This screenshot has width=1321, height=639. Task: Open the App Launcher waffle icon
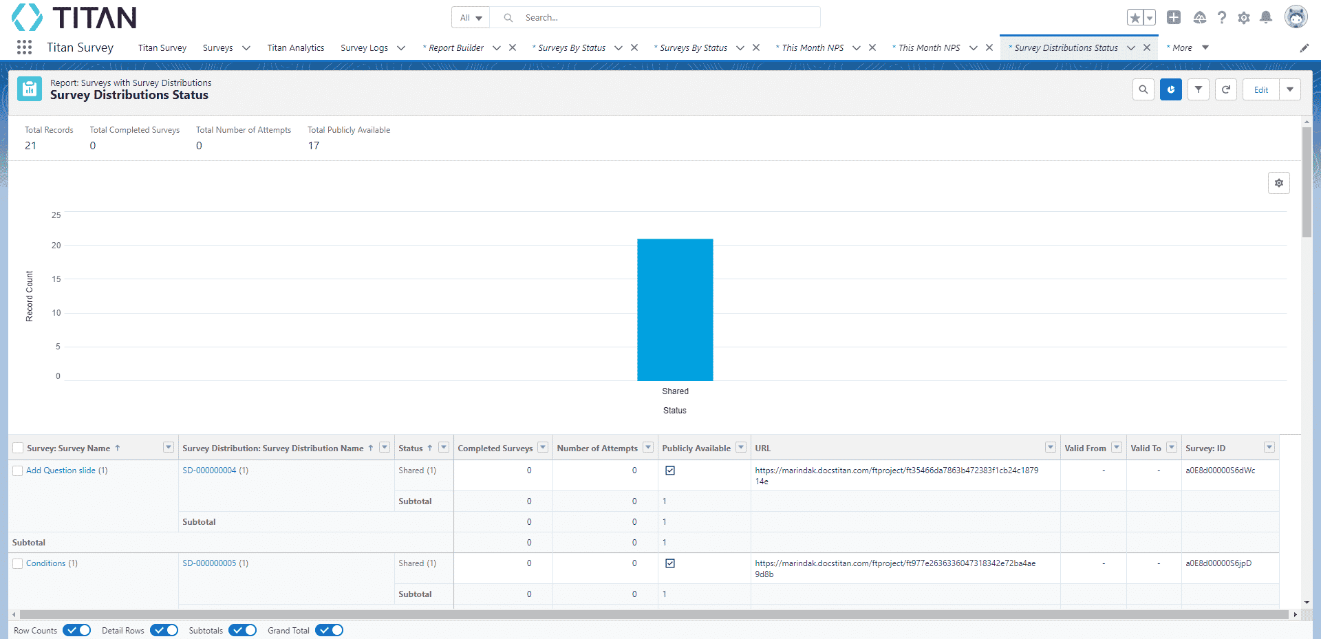(24, 47)
